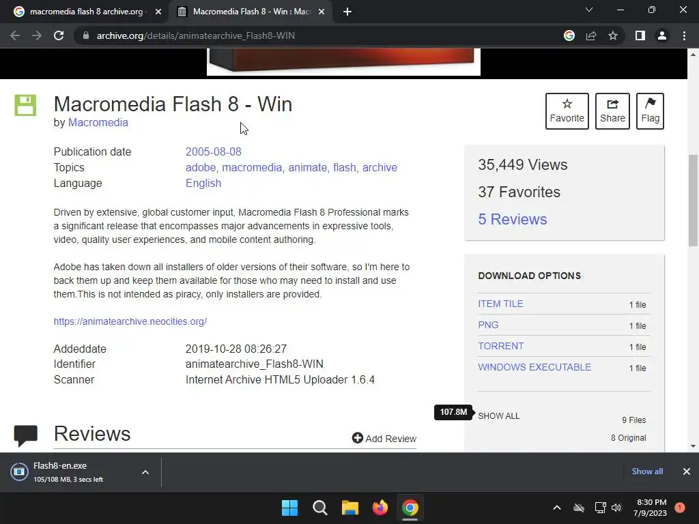The height and width of the screenshot is (524, 699).
Task: Open Windows Search from the taskbar
Action: pos(320,508)
